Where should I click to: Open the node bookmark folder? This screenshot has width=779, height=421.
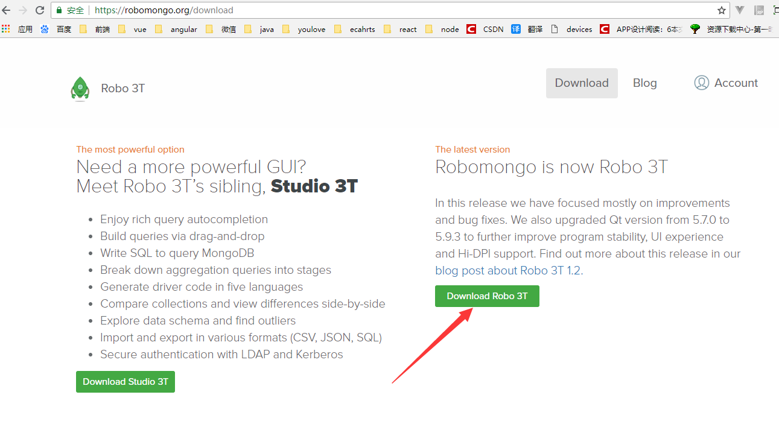[442, 29]
